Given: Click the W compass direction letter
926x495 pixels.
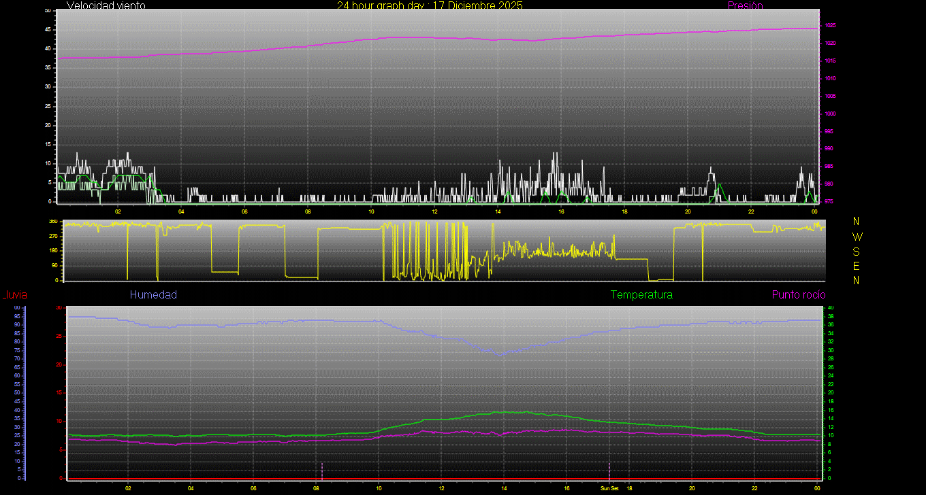Looking at the screenshot, I should coord(857,237).
